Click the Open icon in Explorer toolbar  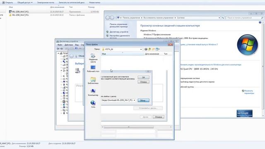[3, 2]
